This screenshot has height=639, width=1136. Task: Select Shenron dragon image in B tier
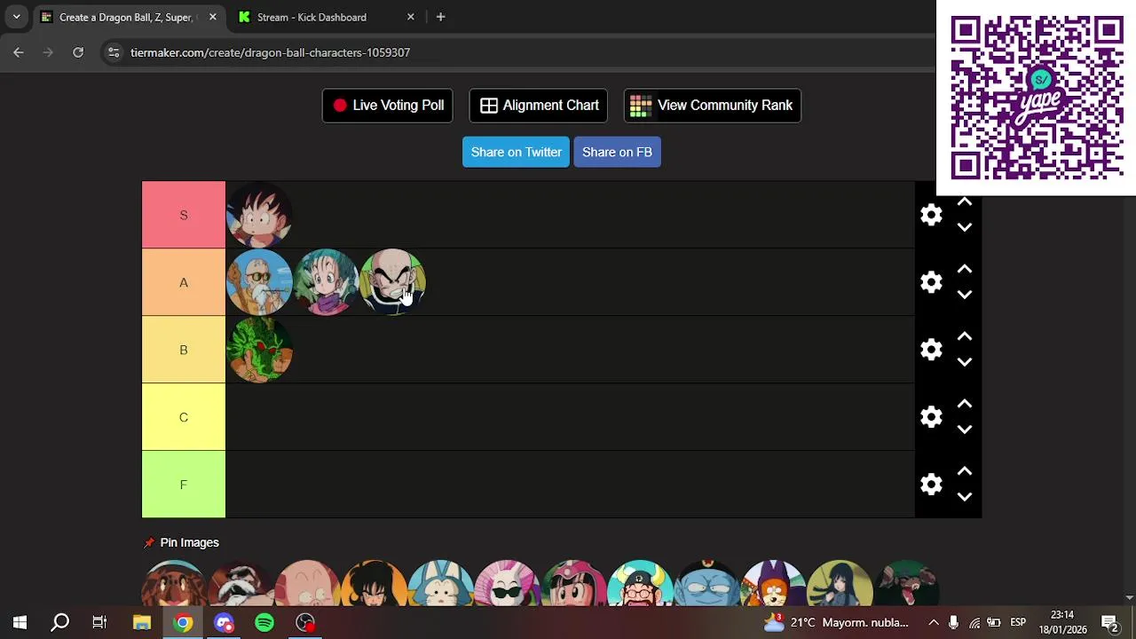259,350
